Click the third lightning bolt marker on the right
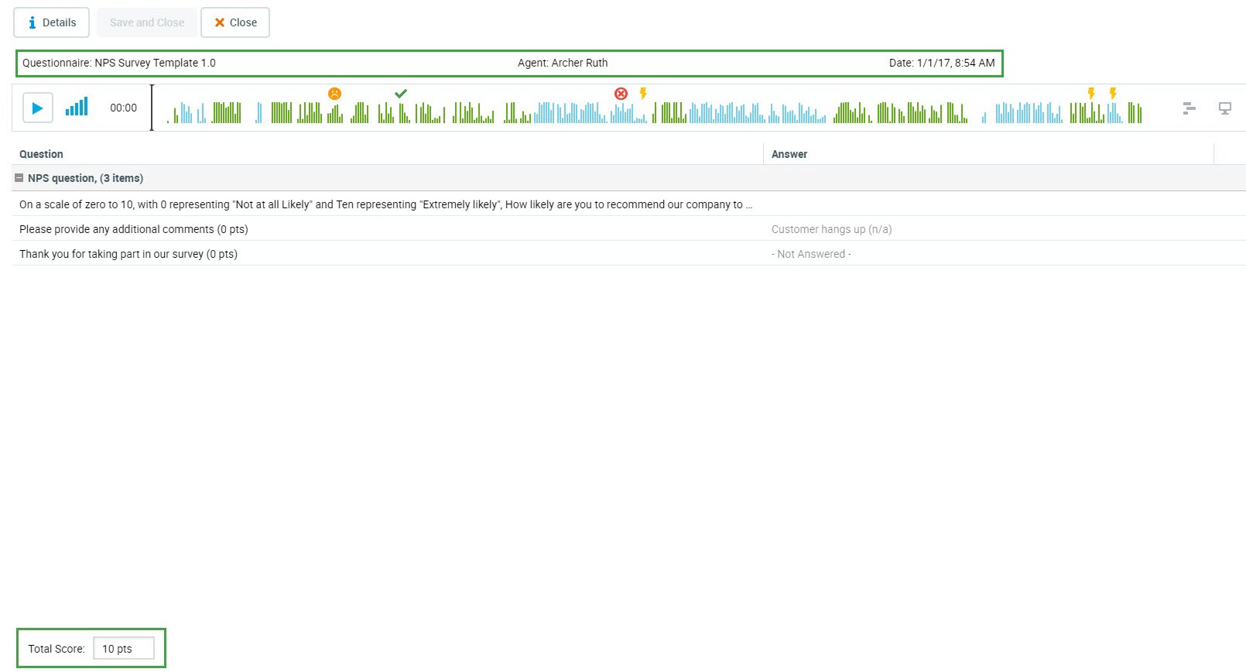 tap(1113, 94)
